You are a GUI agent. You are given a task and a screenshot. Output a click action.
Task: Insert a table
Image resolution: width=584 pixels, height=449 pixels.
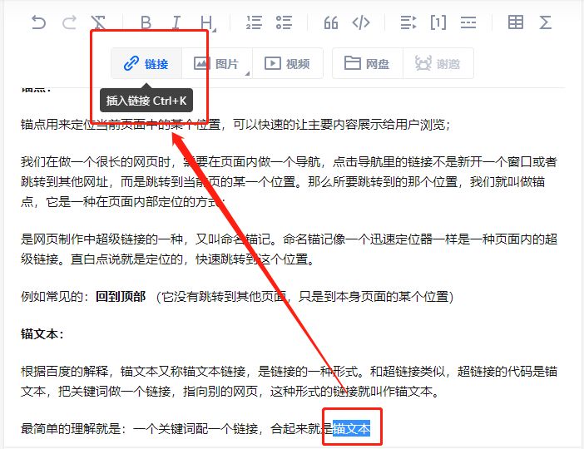516,22
